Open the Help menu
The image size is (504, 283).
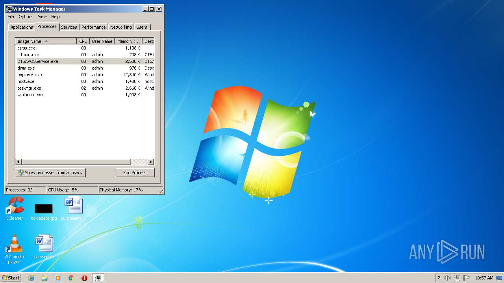[x=56, y=17]
